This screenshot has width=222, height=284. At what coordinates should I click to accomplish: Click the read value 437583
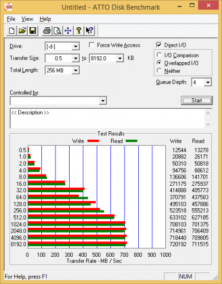(200, 197)
